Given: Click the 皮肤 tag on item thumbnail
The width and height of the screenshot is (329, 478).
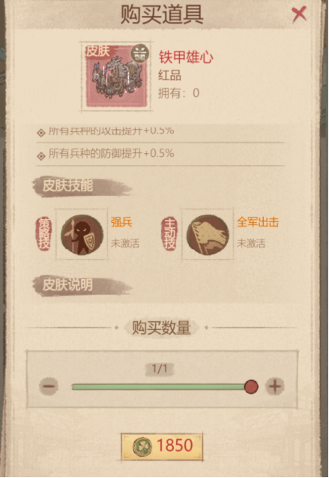Looking at the screenshot, I should [97, 51].
